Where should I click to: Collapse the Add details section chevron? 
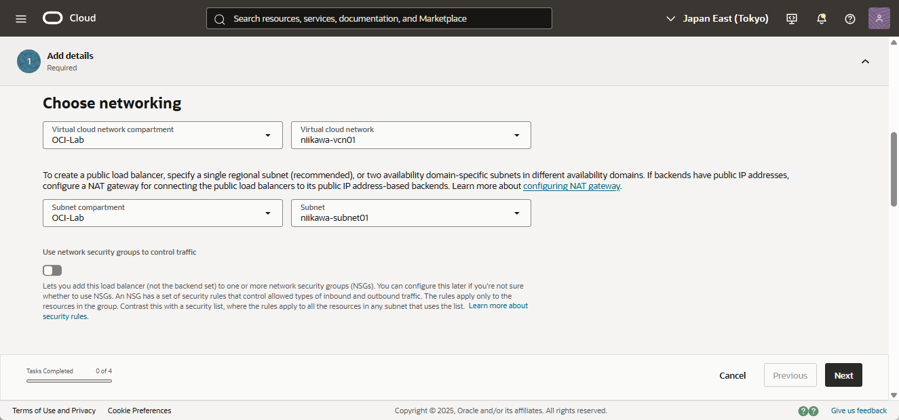click(865, 62)
